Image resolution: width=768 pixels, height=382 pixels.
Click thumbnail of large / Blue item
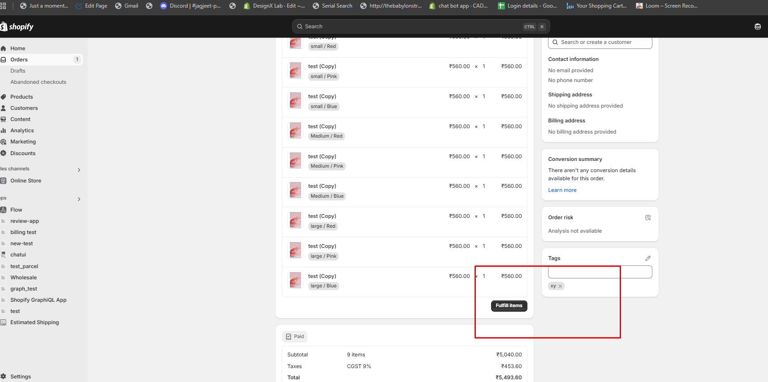(x=296, y=280)
